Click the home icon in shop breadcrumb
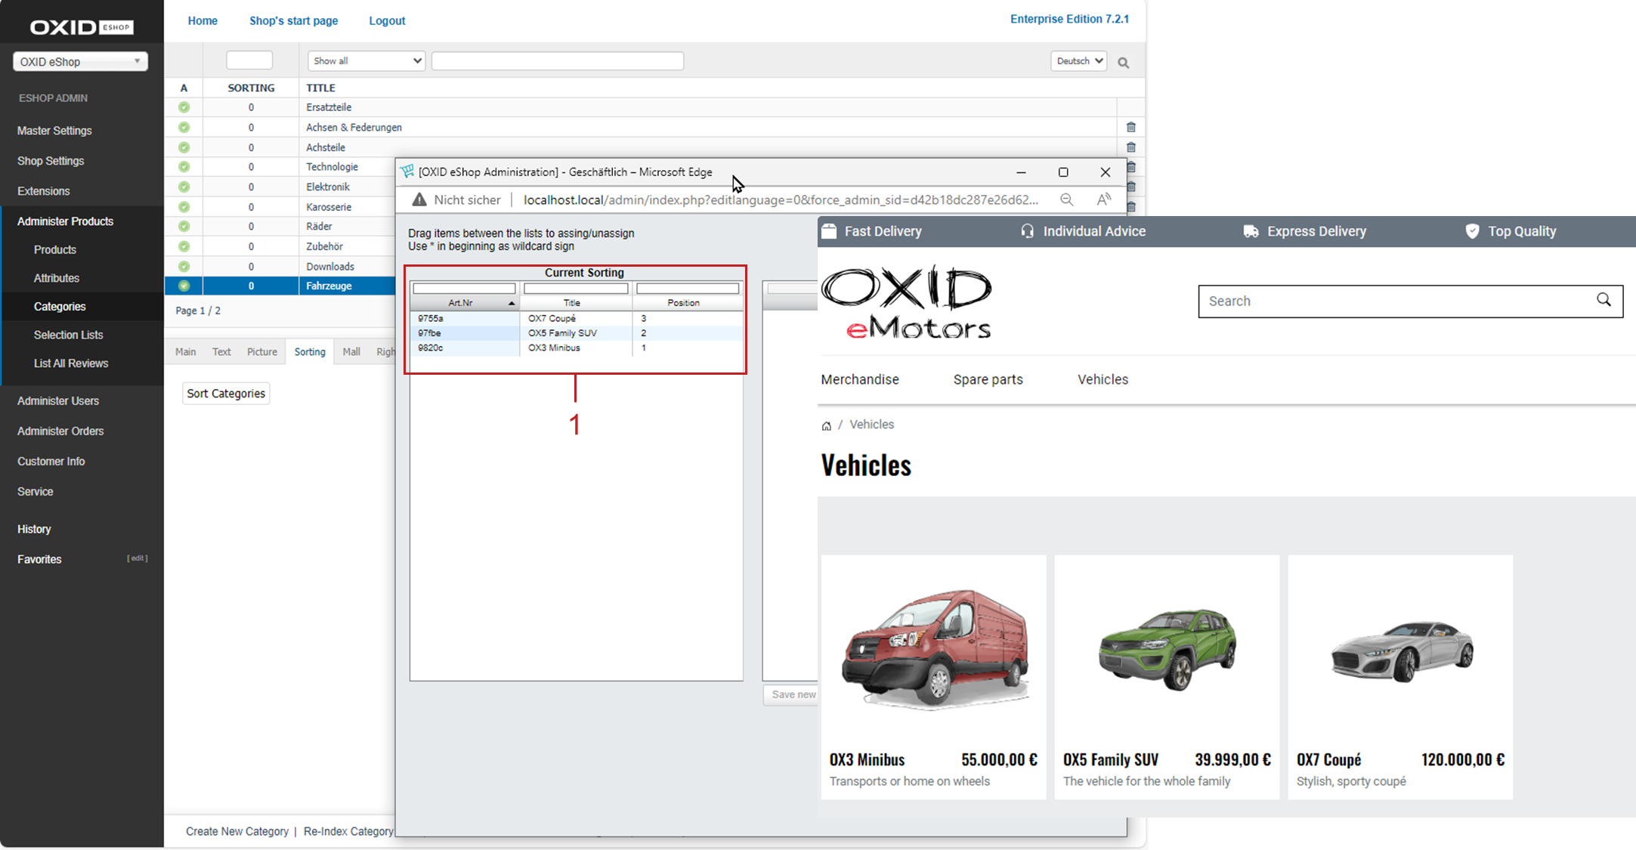 pos(827,425)
